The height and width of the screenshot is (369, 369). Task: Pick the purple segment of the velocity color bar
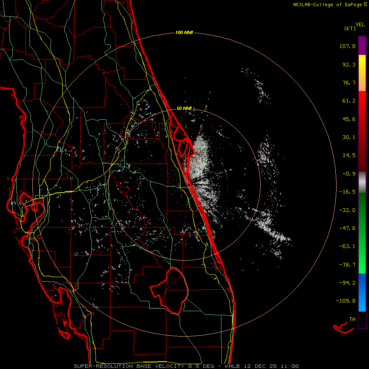[x=362, y=46]
